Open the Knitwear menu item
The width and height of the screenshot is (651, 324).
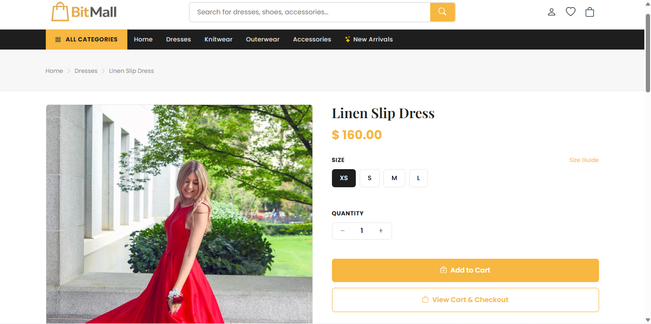(x=218, y=40)
